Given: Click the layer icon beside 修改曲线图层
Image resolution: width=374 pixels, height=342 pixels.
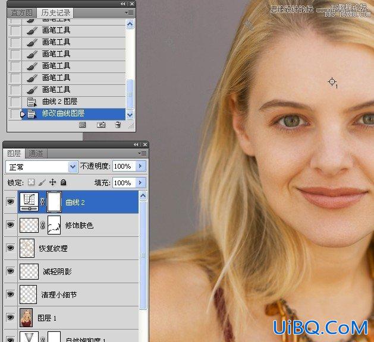Looking at the screenshot, I should pos(32,114).
